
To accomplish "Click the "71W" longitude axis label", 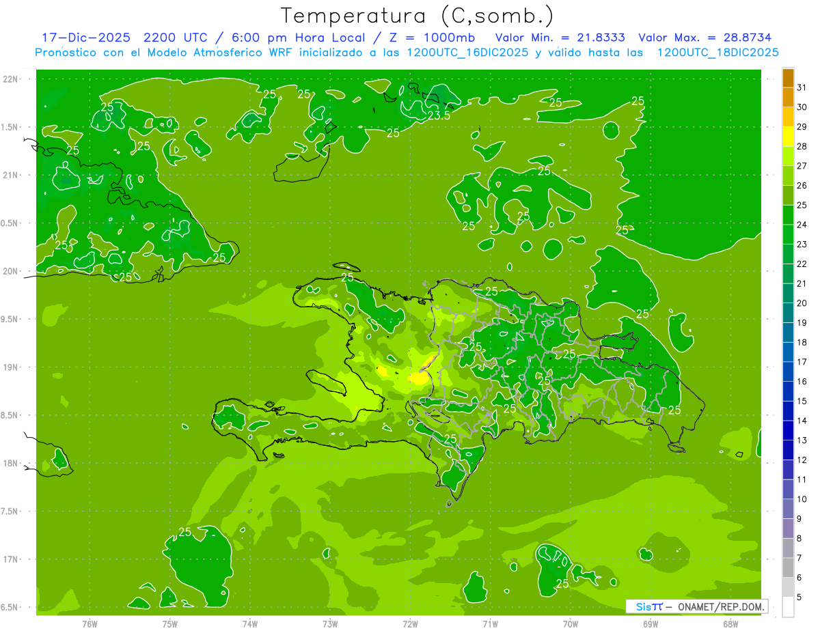I will (x=490, y=624).
